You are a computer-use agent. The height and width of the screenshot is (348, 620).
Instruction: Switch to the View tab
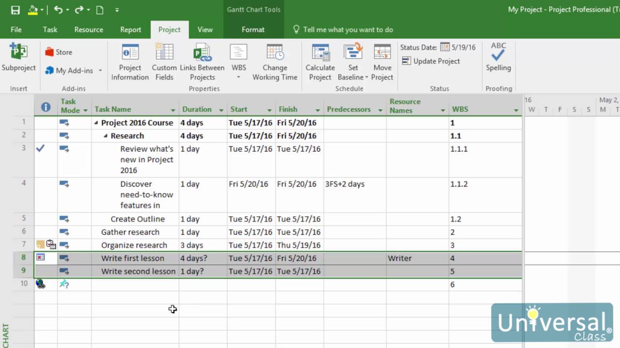(205, 29)
